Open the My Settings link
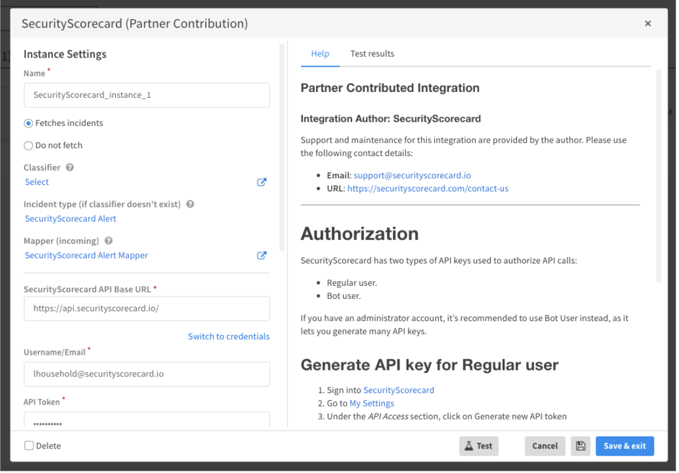 point(373,405)
